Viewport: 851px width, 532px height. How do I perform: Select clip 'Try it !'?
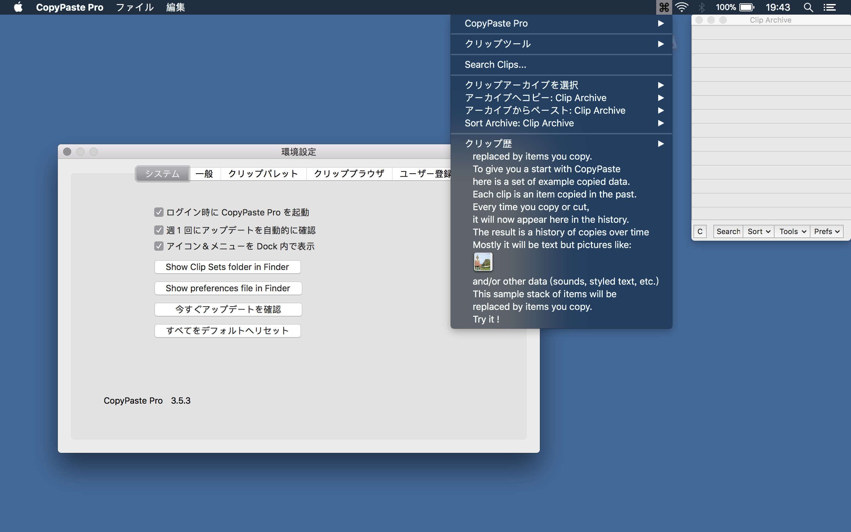click(561, 320)
